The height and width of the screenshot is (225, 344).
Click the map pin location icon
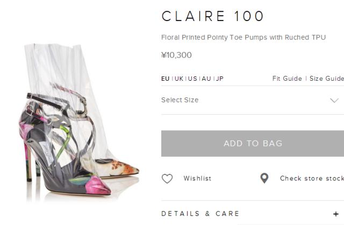click(x=264, y=178)
